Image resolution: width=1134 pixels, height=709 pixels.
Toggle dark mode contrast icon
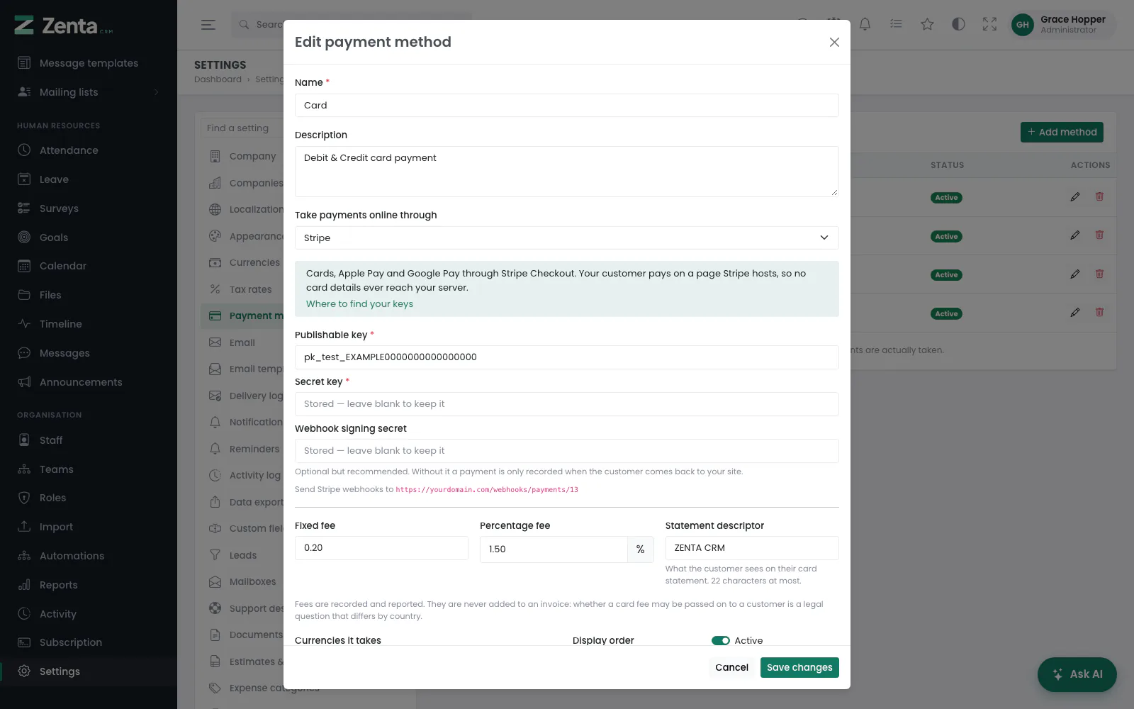coord(958,24)
